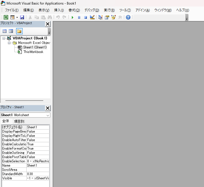This screenshot has height=187, width=204.
Task: Open Properties Window toolbar icon
Action: point(107,17)
